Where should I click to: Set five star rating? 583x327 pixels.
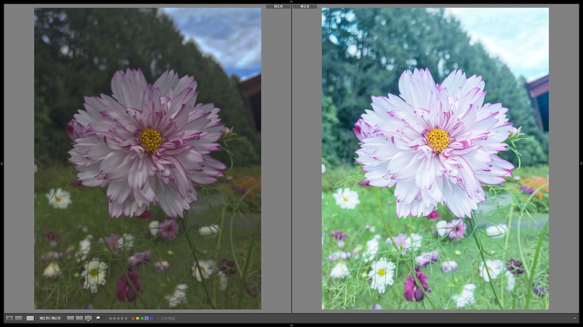(126, 318)
